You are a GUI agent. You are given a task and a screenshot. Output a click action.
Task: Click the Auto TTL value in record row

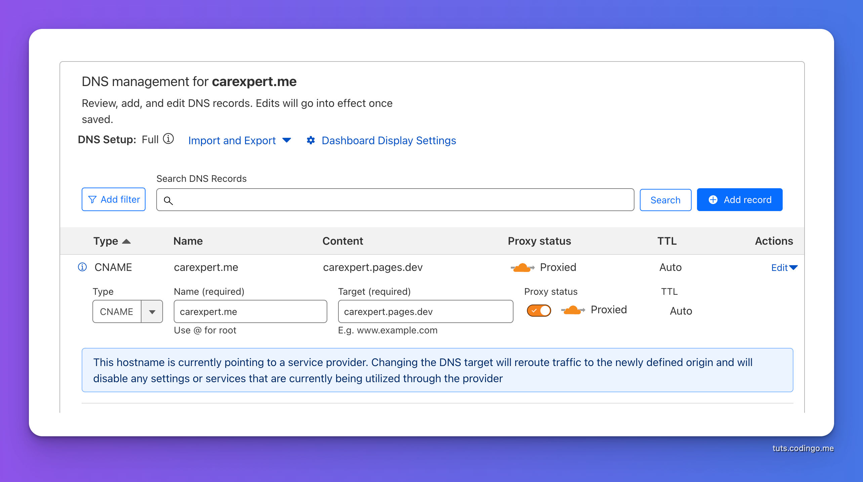pos(670,267)
